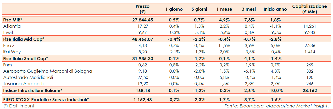Image resolution: width=333 pixels, height=109 pixels.
Task: Select the Ftse Italia Small Cap* row
Action: point(26,58)
